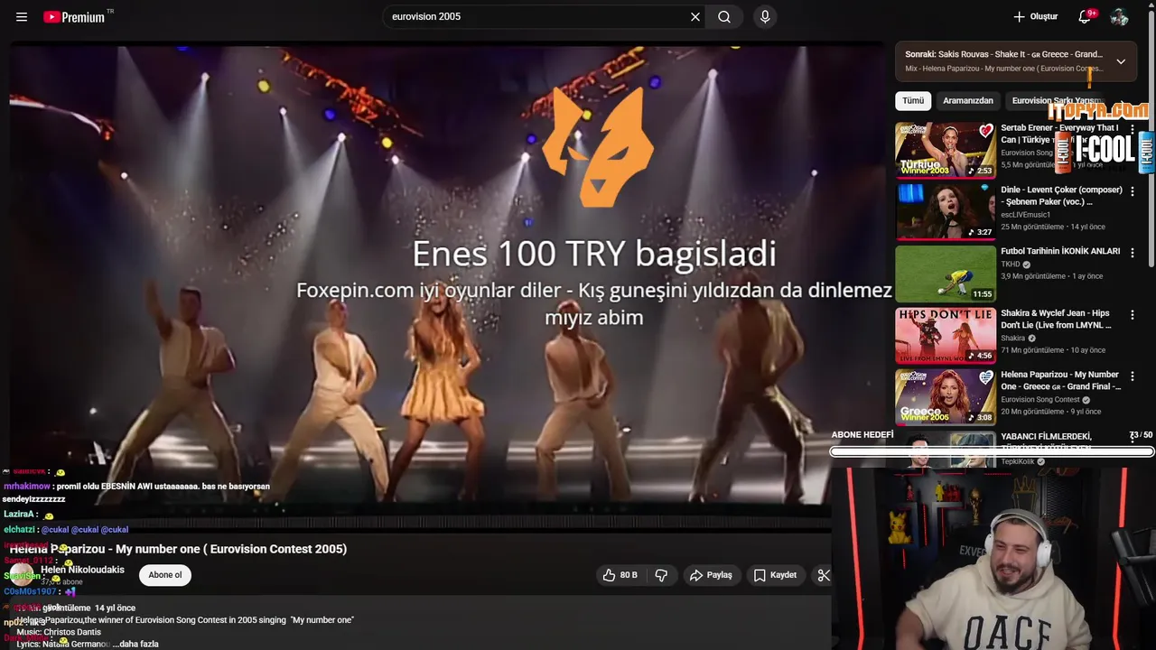Visit the TKHD channel

[1011, 265]
